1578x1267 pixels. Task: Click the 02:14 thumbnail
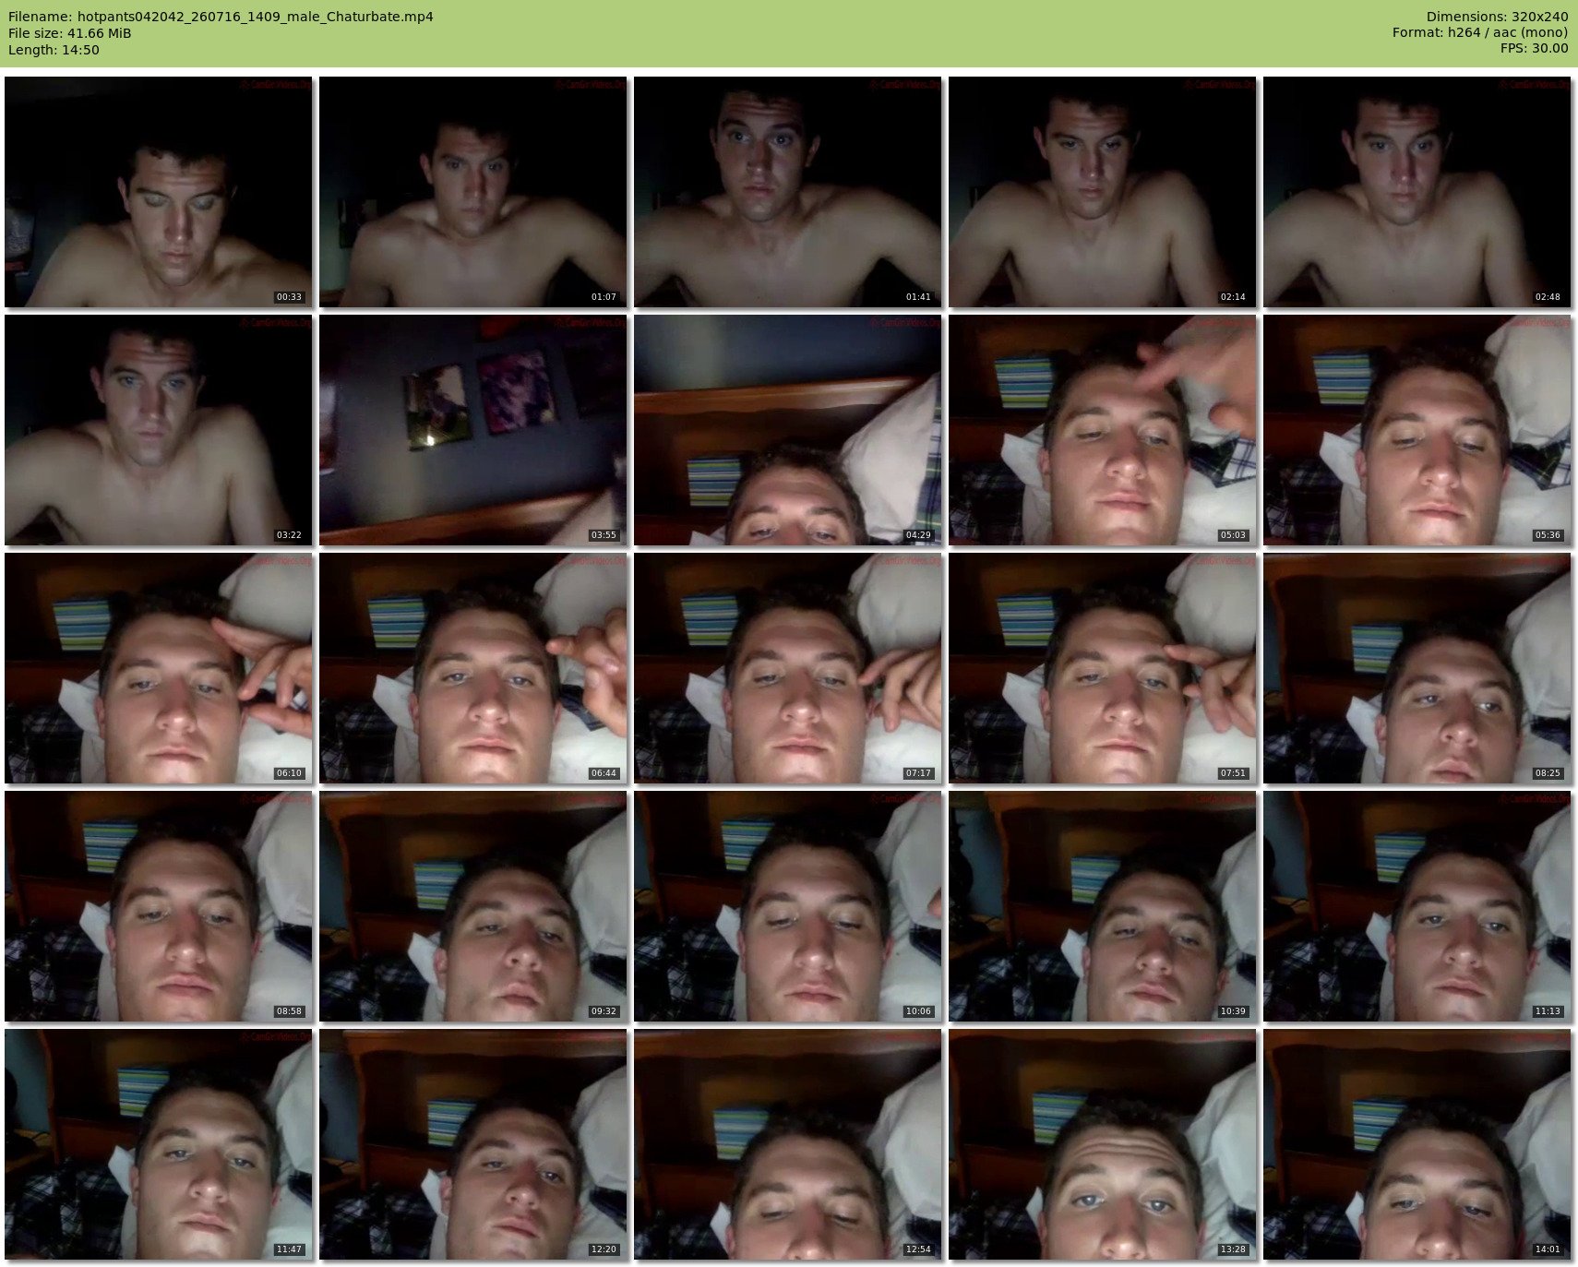pyautogui.click(x=1102, y=192)
